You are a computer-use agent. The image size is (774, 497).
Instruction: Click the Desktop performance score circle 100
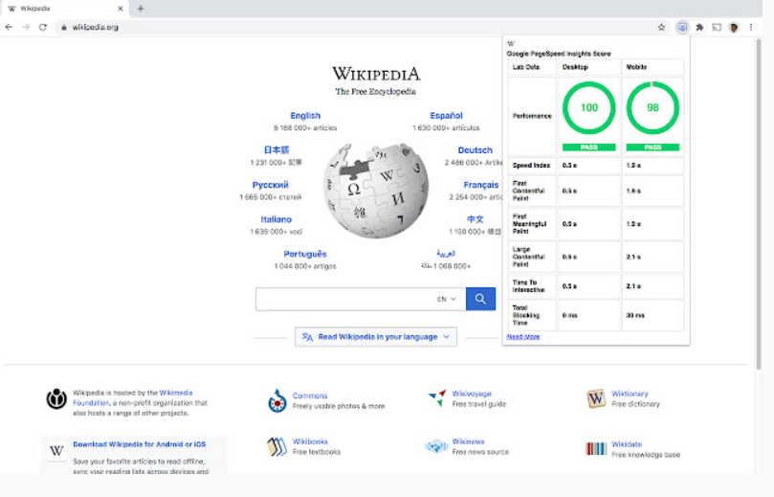tap(589, 107)
